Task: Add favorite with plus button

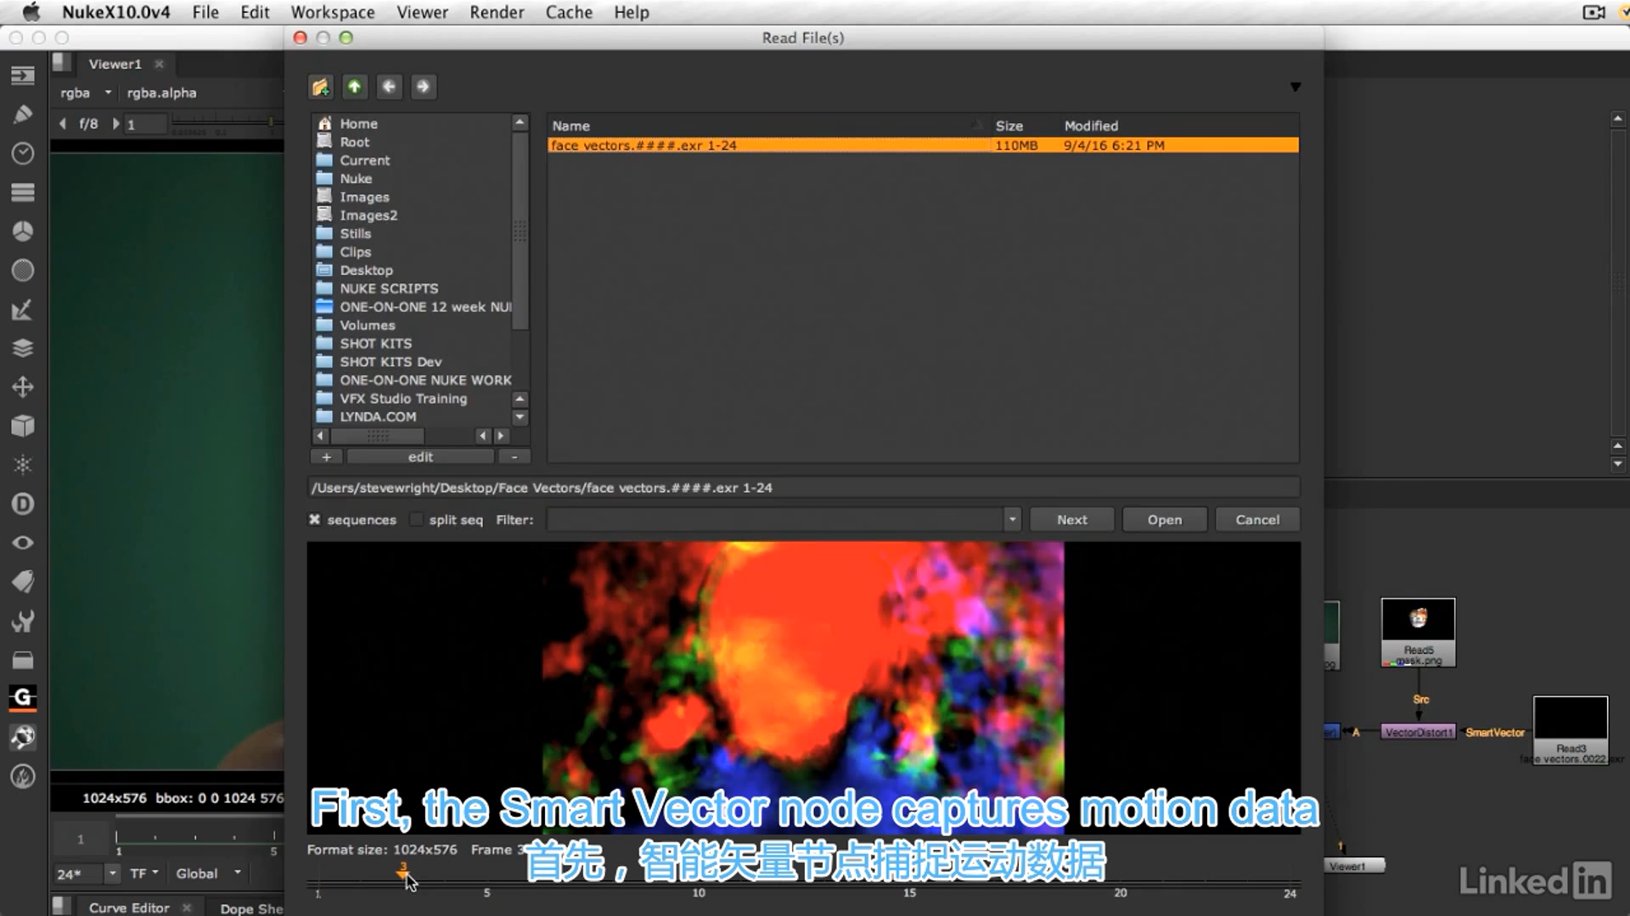Action: (x=326, y=456)
